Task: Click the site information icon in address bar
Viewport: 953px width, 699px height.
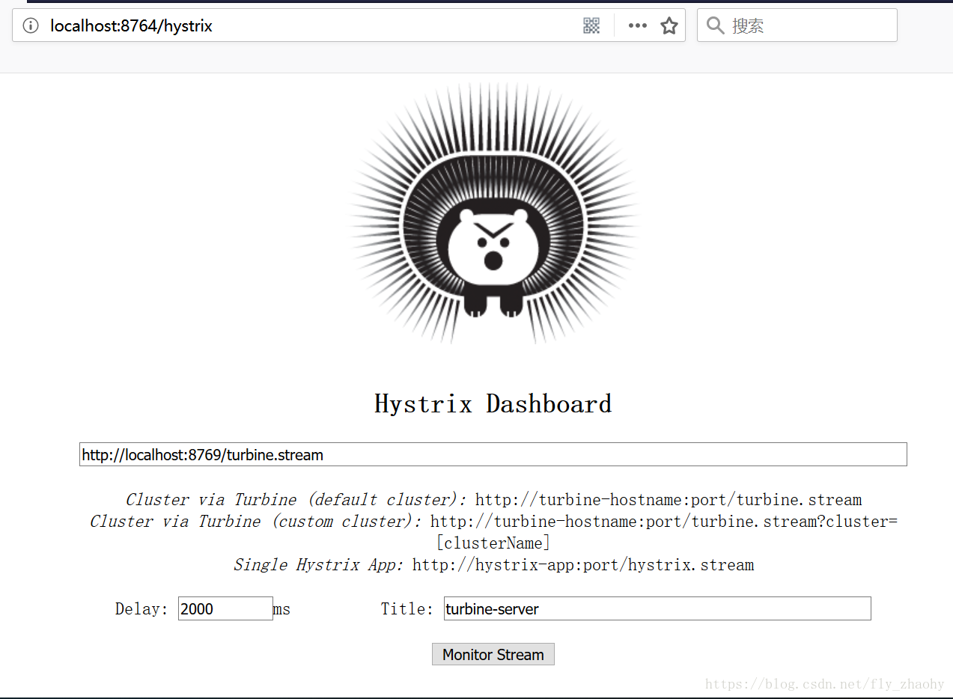Action: point(31,26)
